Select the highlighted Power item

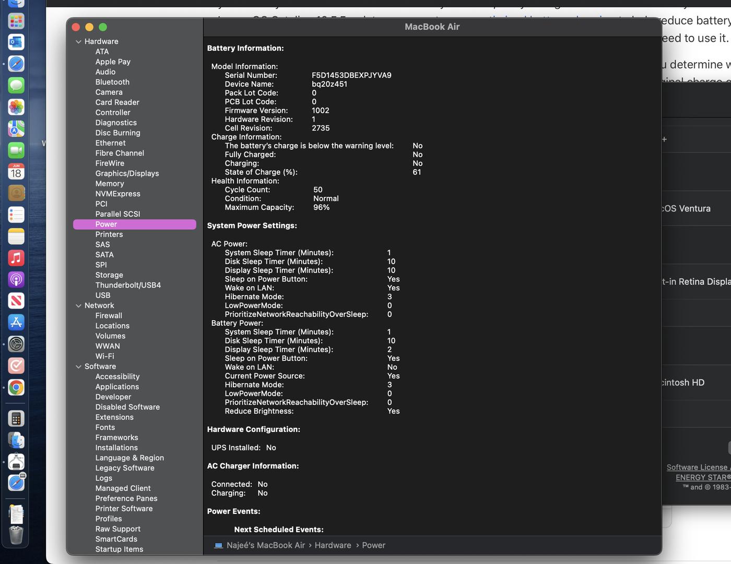(x=135, y=224)
